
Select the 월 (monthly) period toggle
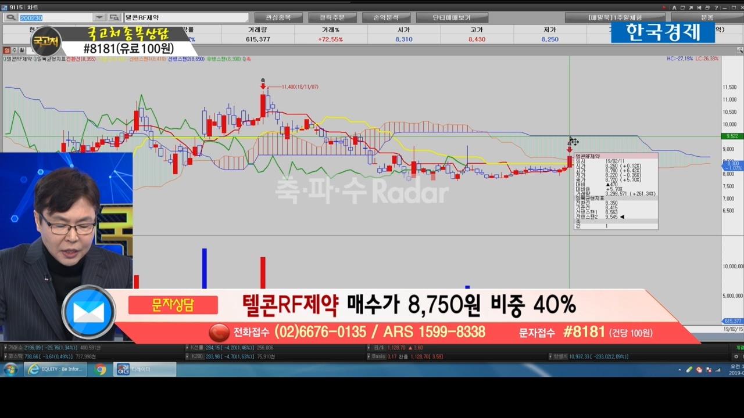click(22, 51)
